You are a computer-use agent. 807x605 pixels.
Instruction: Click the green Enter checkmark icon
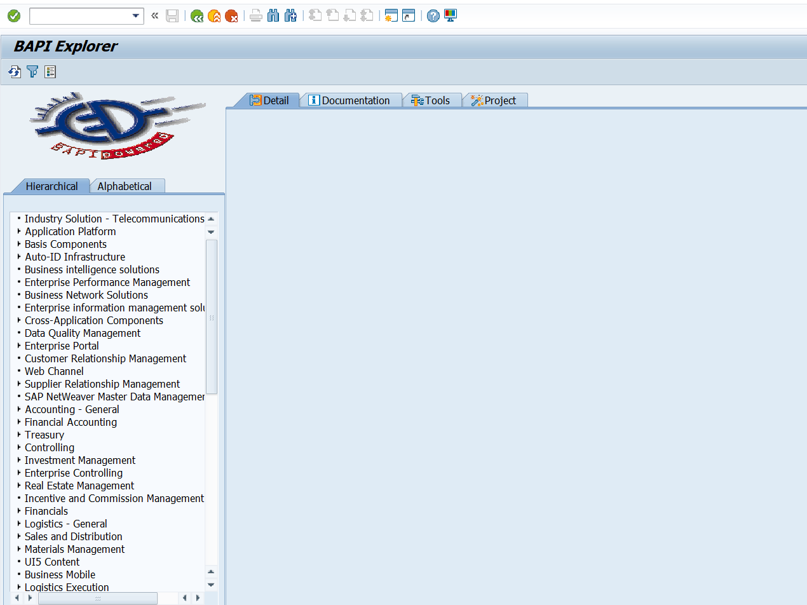pyautogui.click(x=14, y=16)
